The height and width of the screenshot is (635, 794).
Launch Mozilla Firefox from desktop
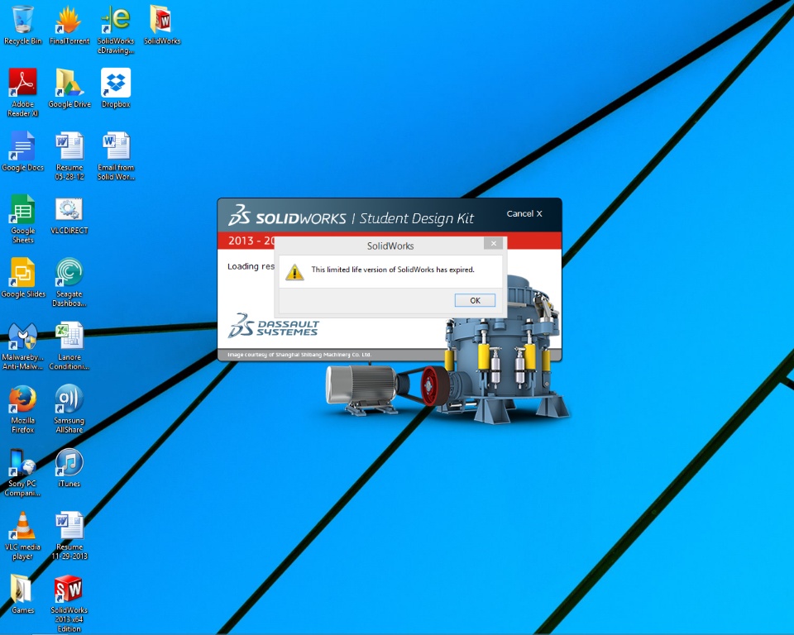[x=23, y=409]
